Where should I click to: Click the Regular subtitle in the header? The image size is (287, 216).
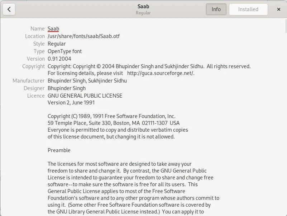[143, 13]
